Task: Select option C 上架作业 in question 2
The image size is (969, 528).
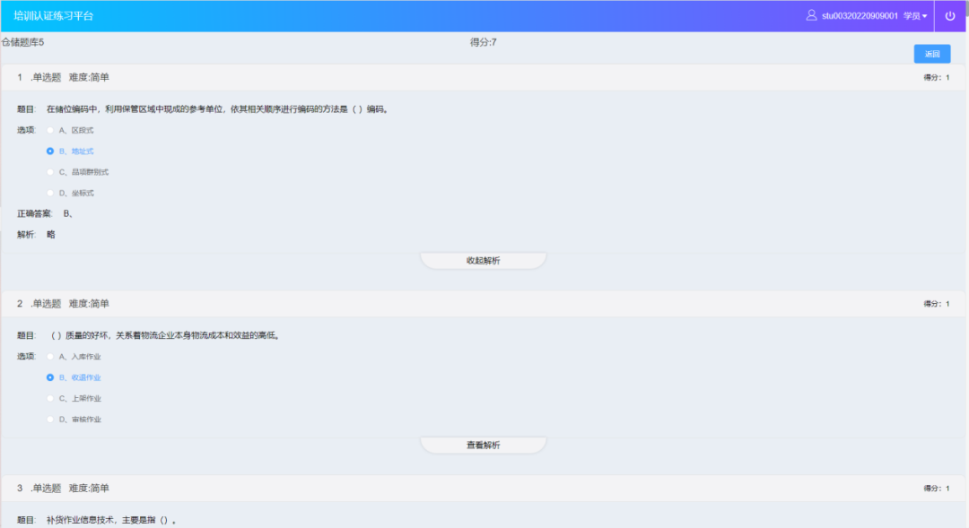Action: tap(50, 398)
